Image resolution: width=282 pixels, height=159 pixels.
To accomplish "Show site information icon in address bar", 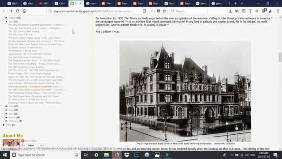I will pyautogui.click(x=50, y=11).
